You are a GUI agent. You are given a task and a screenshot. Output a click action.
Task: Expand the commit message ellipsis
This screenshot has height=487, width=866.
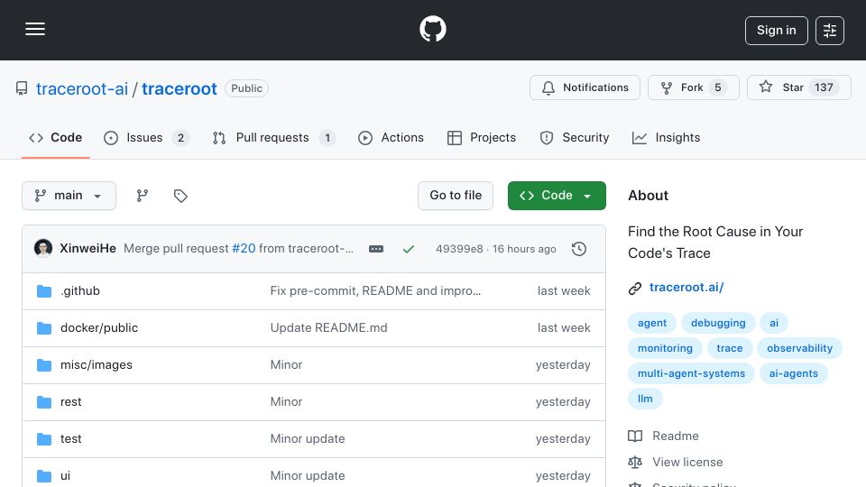(x=376, y=249)
